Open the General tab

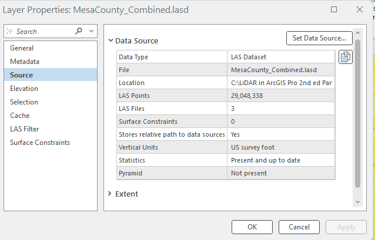tap(51, 48)
